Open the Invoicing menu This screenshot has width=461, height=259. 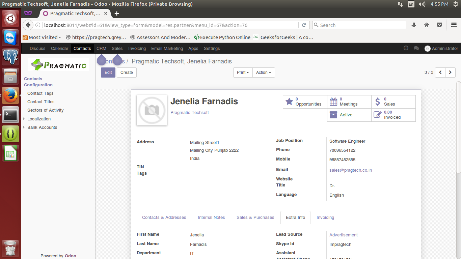click(x=137, y=48)
